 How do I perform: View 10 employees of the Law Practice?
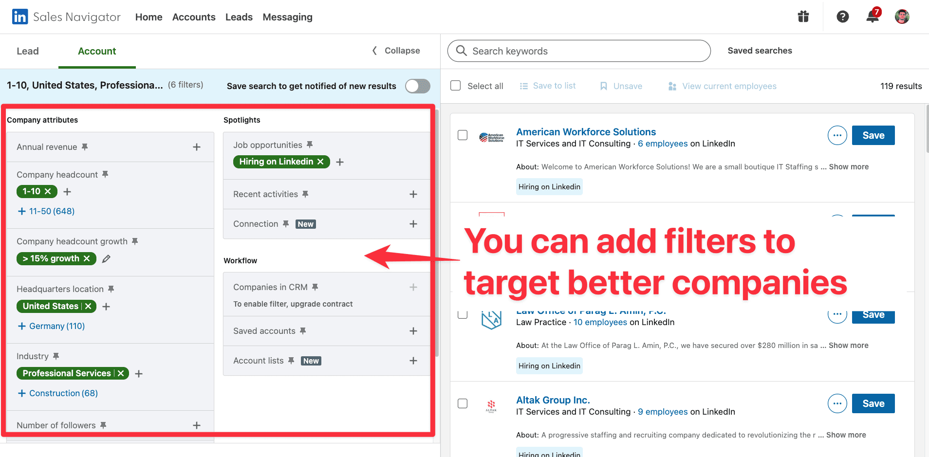[x=600, y=322]
